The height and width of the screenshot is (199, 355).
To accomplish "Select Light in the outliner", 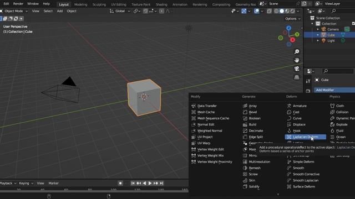I will pyautogui.click(x=331, y=40).
